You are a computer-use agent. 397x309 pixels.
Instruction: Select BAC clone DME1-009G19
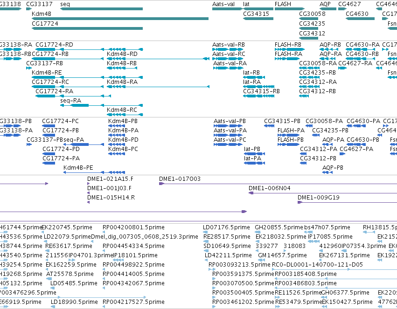(x=348, y=202)
